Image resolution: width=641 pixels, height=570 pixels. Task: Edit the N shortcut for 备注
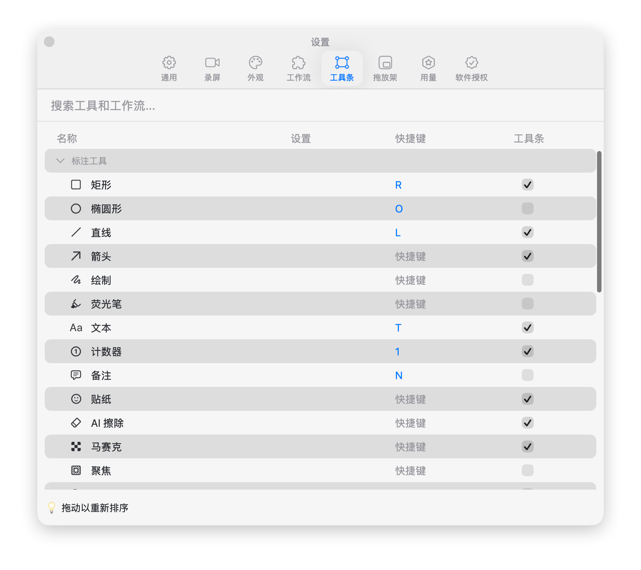tap(399, 375)
